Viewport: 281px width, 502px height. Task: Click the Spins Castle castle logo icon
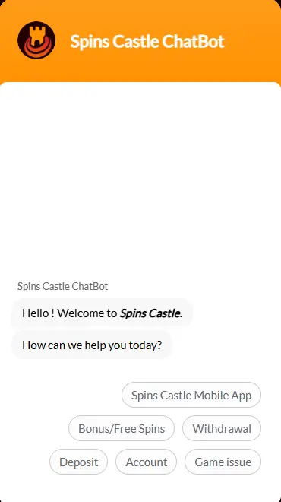click(x=36, y=40)
